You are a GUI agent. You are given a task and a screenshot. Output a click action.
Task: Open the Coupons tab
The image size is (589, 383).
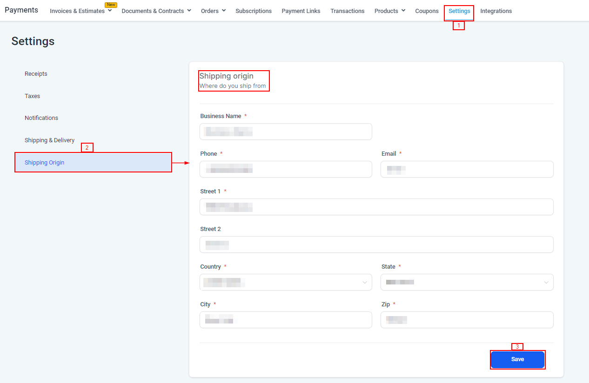pyautogui.click(x=427, y=11)
